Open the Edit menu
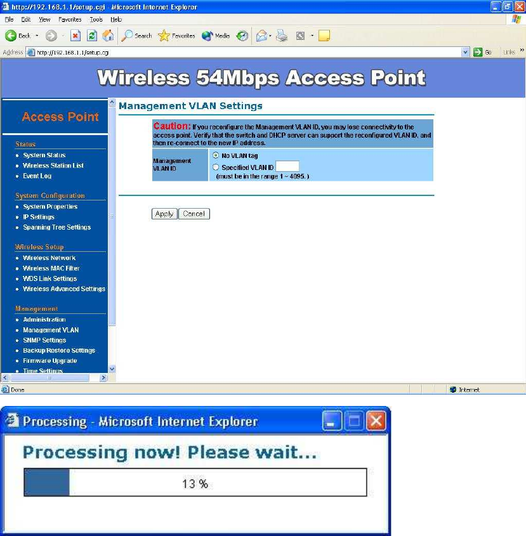Screen dimensions: 526x536 coord(25,20)
